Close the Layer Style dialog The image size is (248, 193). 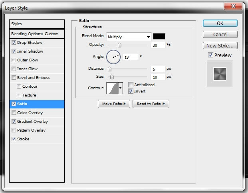(233, 6)
